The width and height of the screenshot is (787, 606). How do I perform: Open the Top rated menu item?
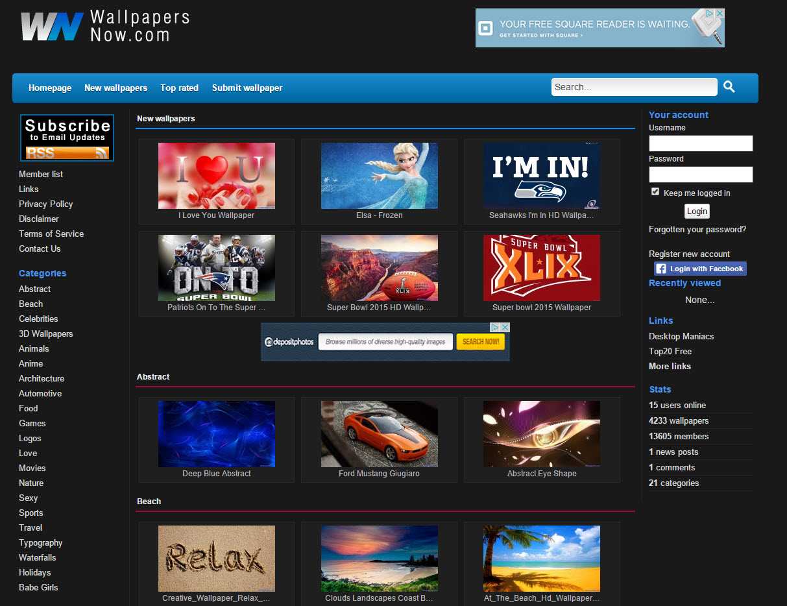(x=179, y=88)
